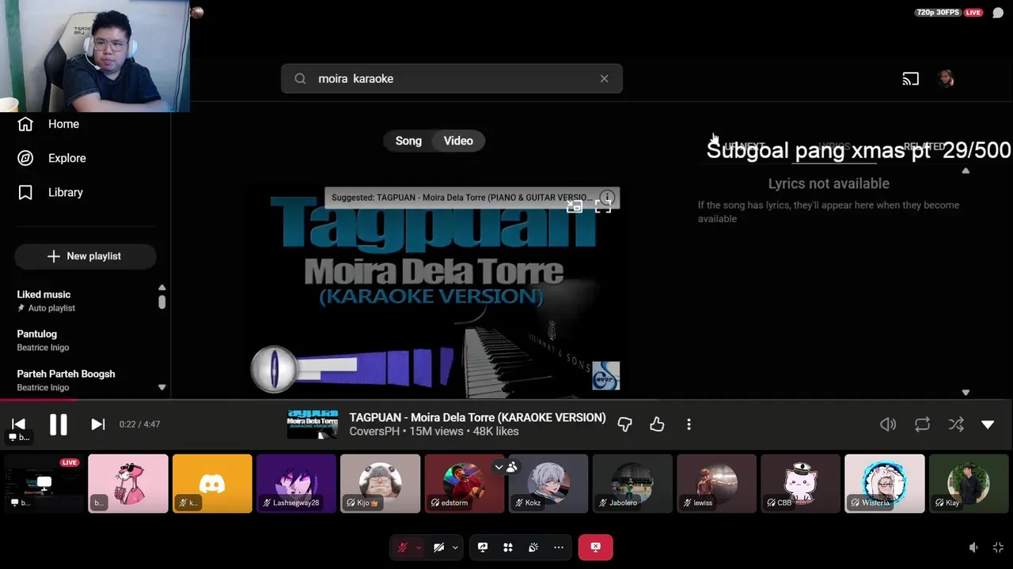Select Kokz's participant tile
The width and height of the screenshot is (1013, 569).
click(548, 484)
